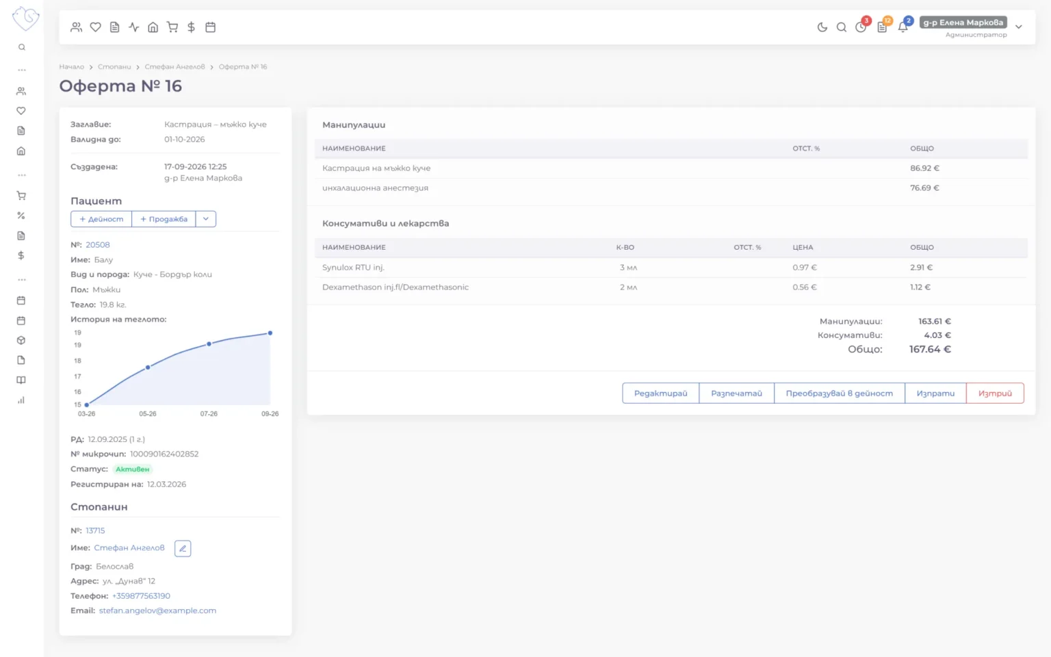
Task: Open the box inventory icon in the sidebar
Action: (21, 340)
